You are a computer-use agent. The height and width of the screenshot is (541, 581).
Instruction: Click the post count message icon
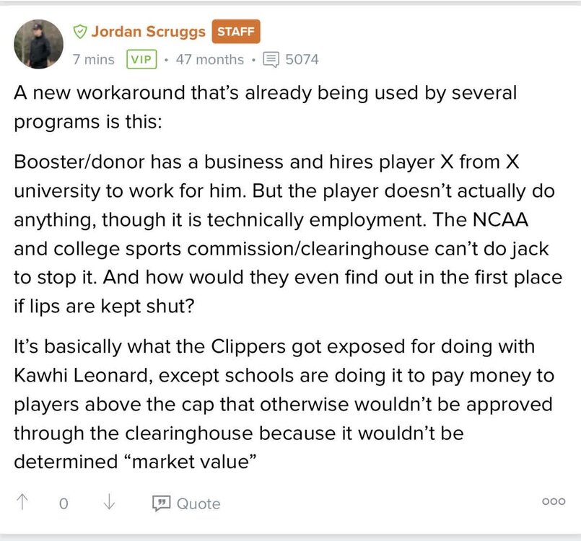(x=271, y=59)
